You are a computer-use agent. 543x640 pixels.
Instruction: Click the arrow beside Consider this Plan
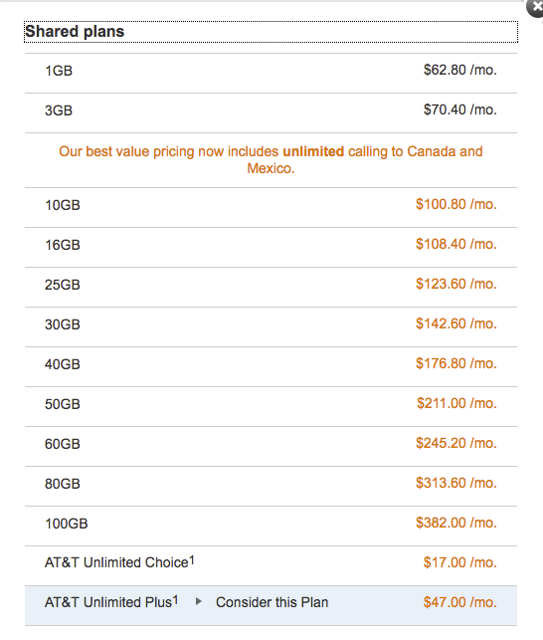click(198, 601)
